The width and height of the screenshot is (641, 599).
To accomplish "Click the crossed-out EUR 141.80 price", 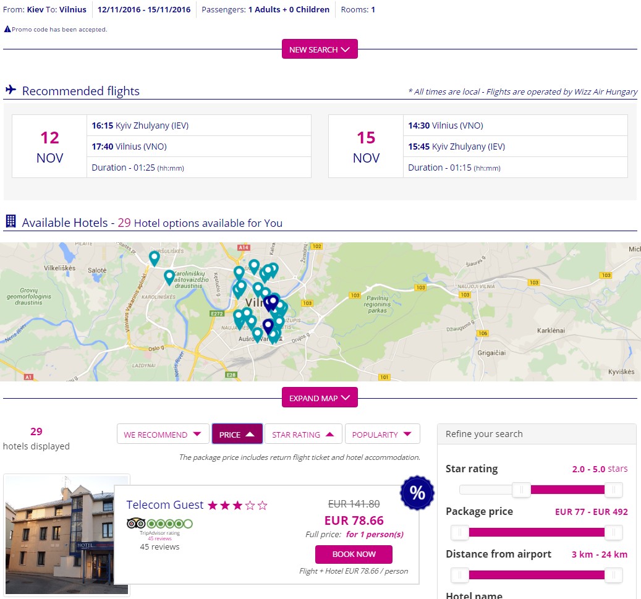I will pyautogui.click(x=354, y=504).
